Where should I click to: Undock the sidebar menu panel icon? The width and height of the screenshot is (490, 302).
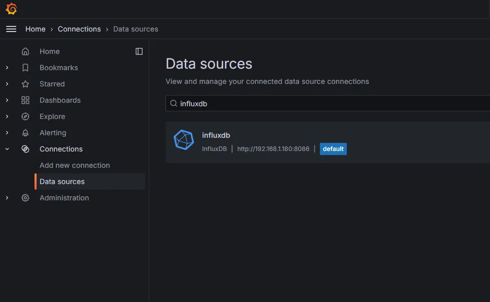pyautogui.click(x=139, y=51)
